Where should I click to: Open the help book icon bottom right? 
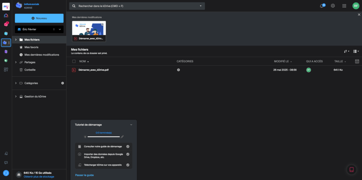351,170
